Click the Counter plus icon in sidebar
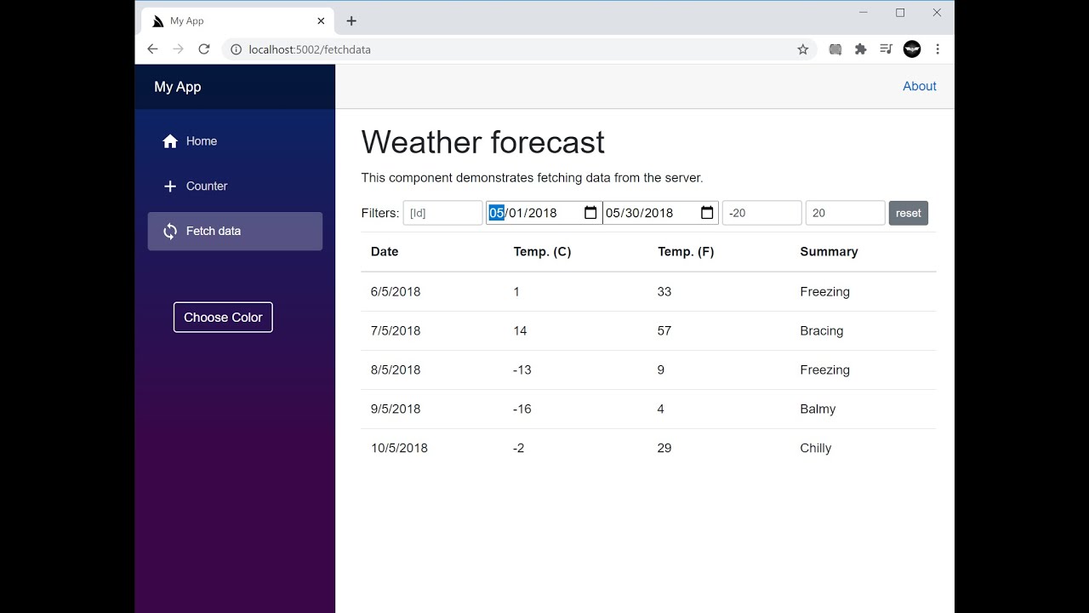The width and height of the screenshot is (1089, 613). pyautogui.click(x=170, y=186)
